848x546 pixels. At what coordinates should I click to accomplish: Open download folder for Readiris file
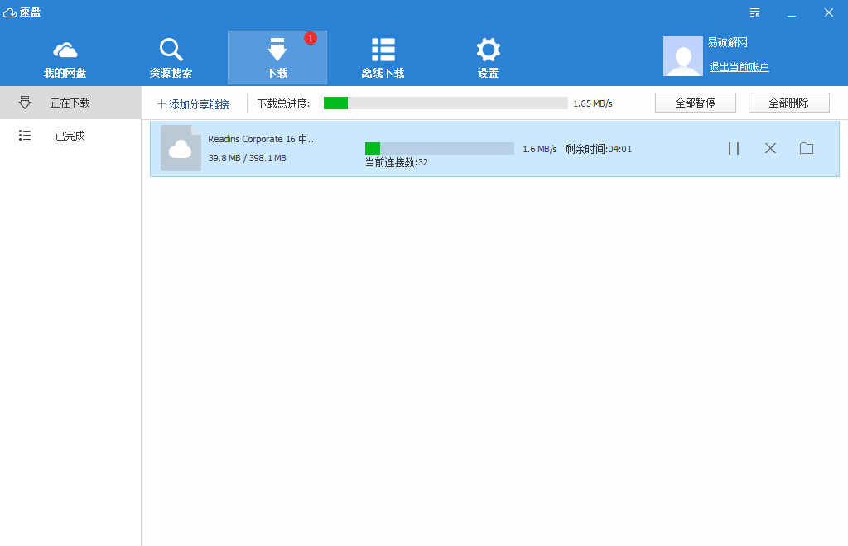[x=807, y=148]
